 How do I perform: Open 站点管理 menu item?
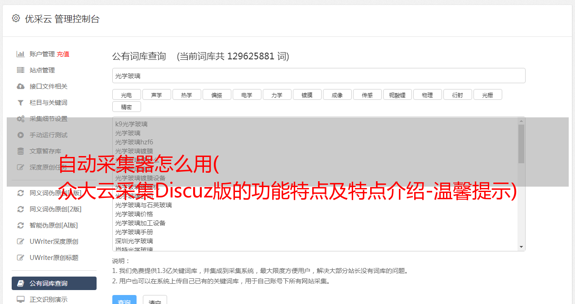tap(42, 70)
